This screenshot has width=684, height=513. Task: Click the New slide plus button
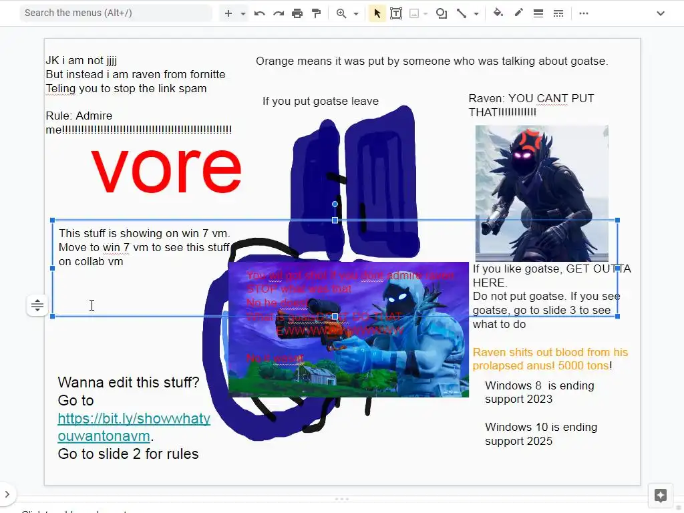228,13
